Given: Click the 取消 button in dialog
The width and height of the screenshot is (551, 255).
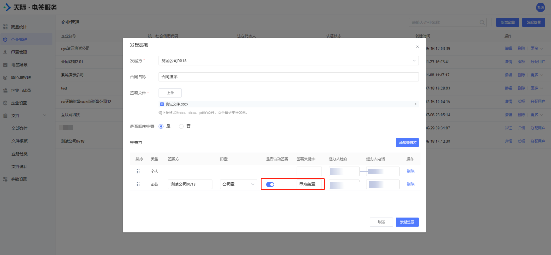Looking at the screenshot, I should coord(381,222).
